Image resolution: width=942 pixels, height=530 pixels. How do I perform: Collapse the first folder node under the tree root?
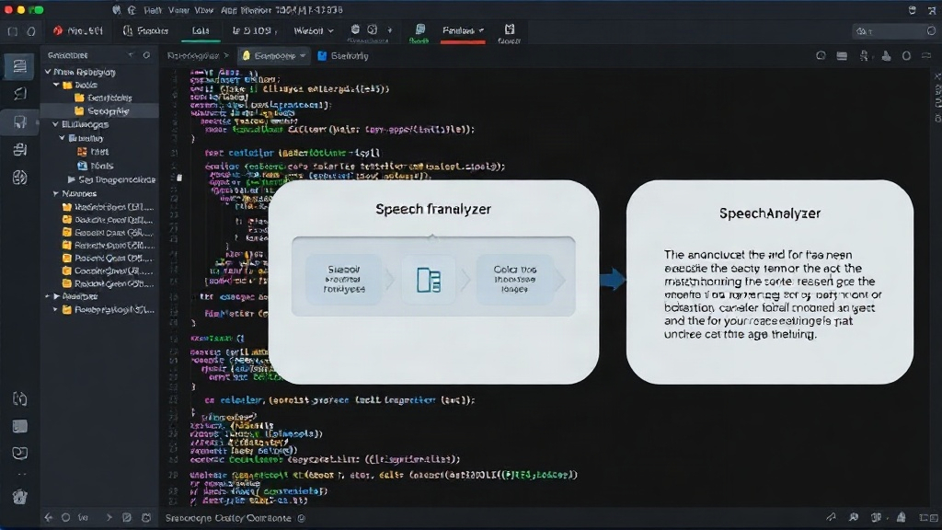[56, 85]
